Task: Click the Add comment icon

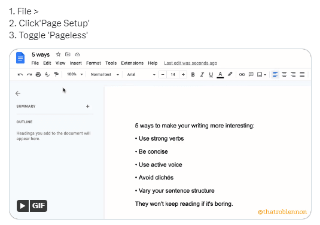Action: click(251, 75)
